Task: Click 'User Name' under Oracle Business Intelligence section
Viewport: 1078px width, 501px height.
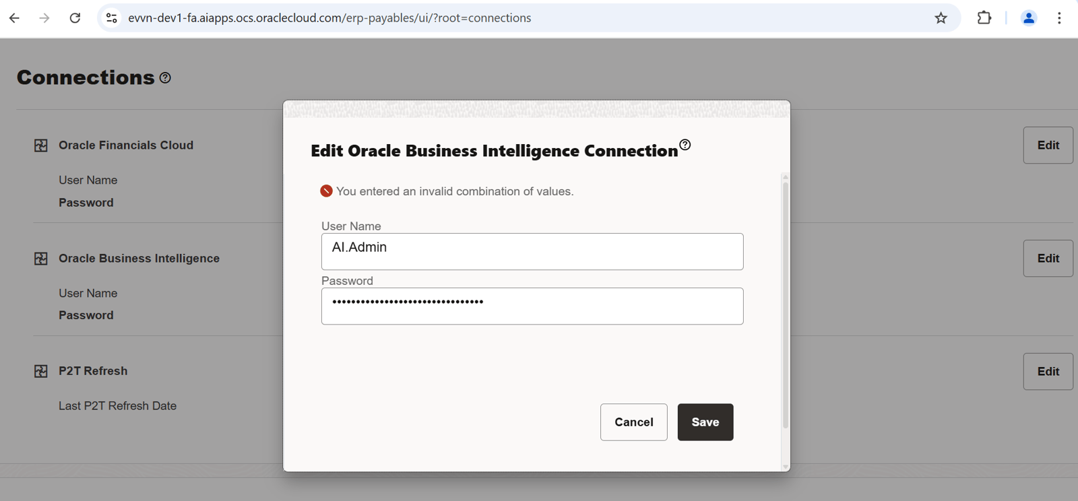Action: coord(88,294)
